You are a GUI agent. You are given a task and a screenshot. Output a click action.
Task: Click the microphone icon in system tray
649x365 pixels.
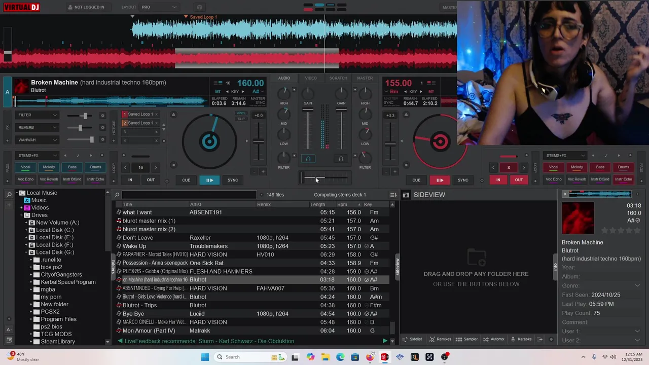pos(594,357)
